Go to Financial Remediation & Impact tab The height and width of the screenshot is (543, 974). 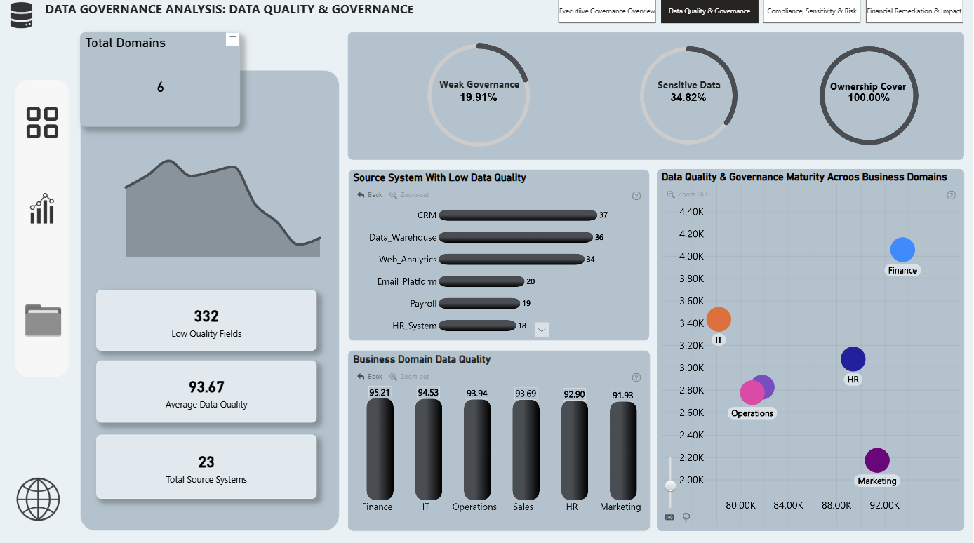pyautogui.click(x=914, y=11)
